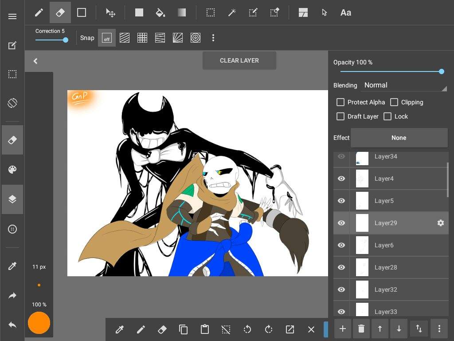Show the hidden Layer34
Viewport: 454px width, 341px height.
pyautogui.click(x=341, y=157)
